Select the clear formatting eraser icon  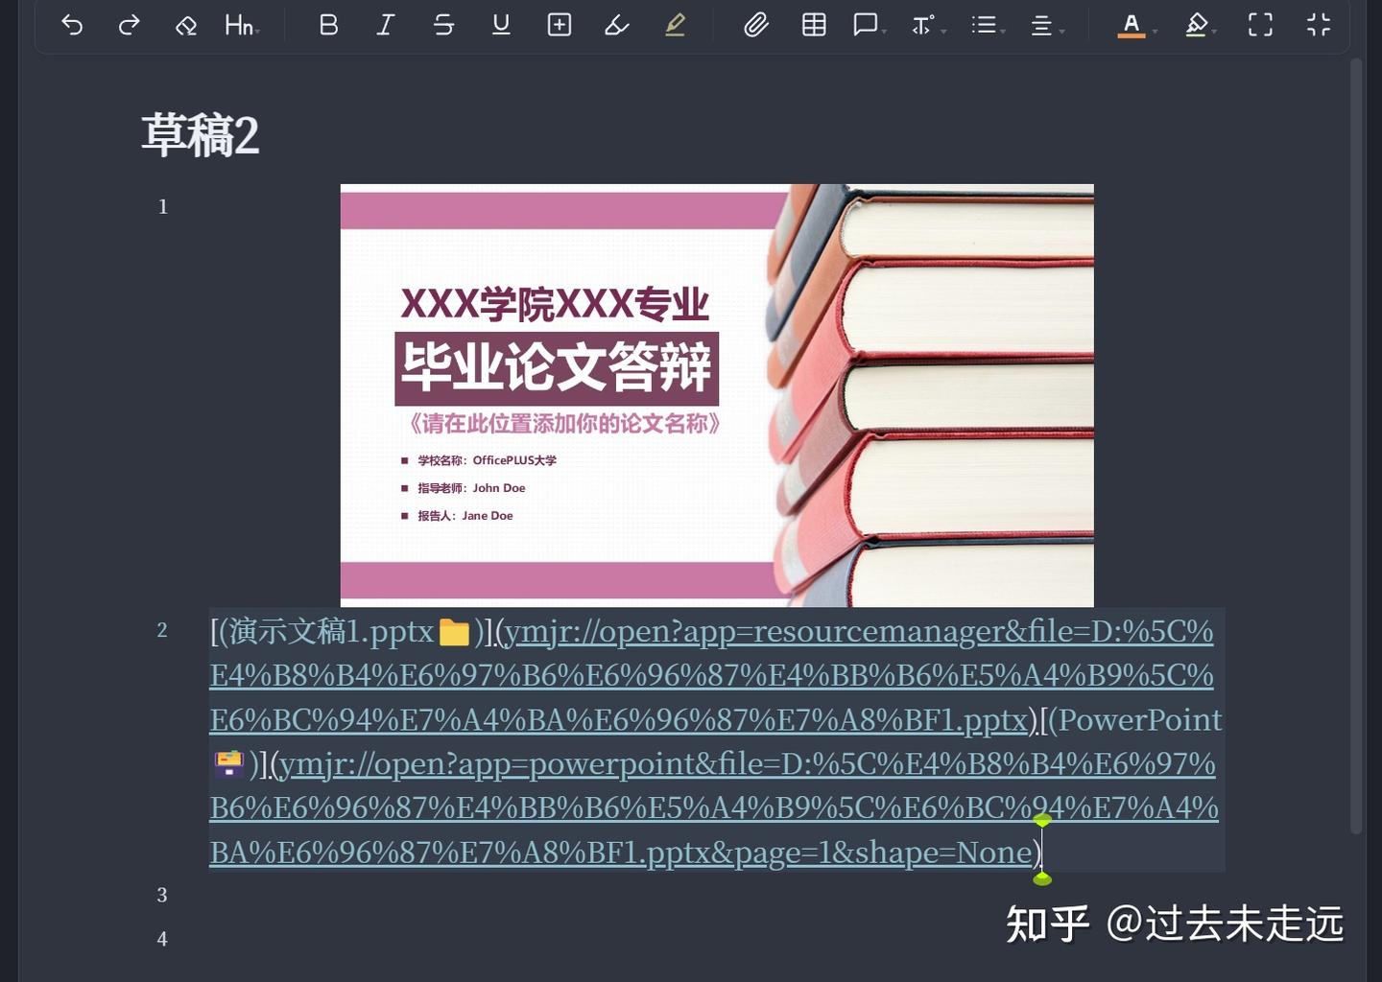[x=185, y=26]
